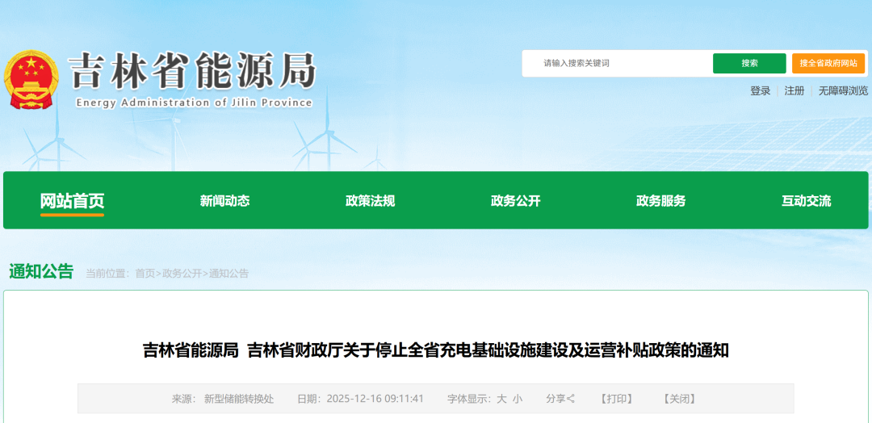Screen dimensions: 872x423
Task: Open the 互动交流 navigation tab
Action: pos(806,201)
